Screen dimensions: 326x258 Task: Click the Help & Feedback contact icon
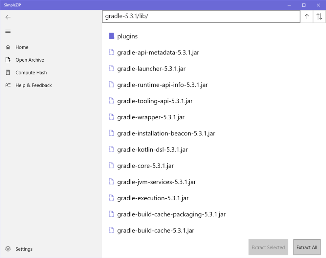8,85
